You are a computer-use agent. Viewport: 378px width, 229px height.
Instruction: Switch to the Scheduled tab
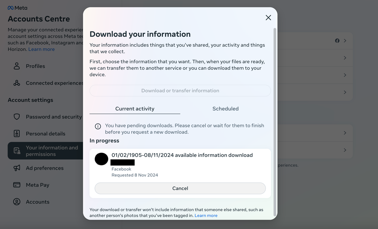pyautogui.click(x=225, y=109)
